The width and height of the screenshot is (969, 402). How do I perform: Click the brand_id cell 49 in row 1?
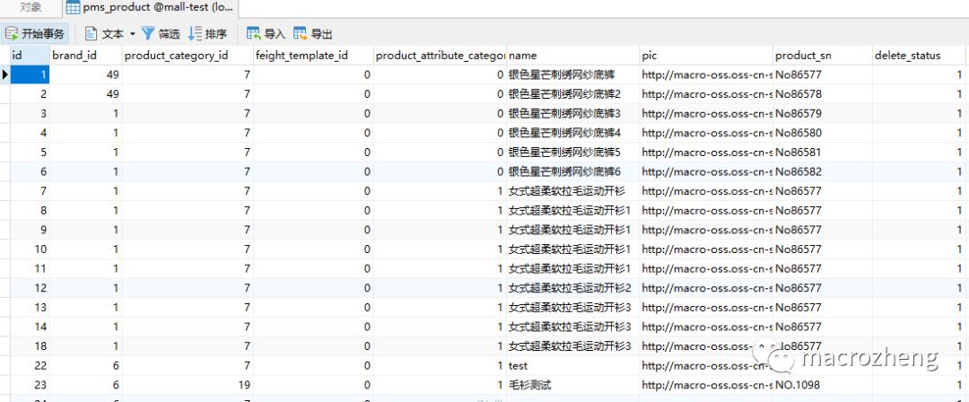pyautogui.click(x=86, y=74)
